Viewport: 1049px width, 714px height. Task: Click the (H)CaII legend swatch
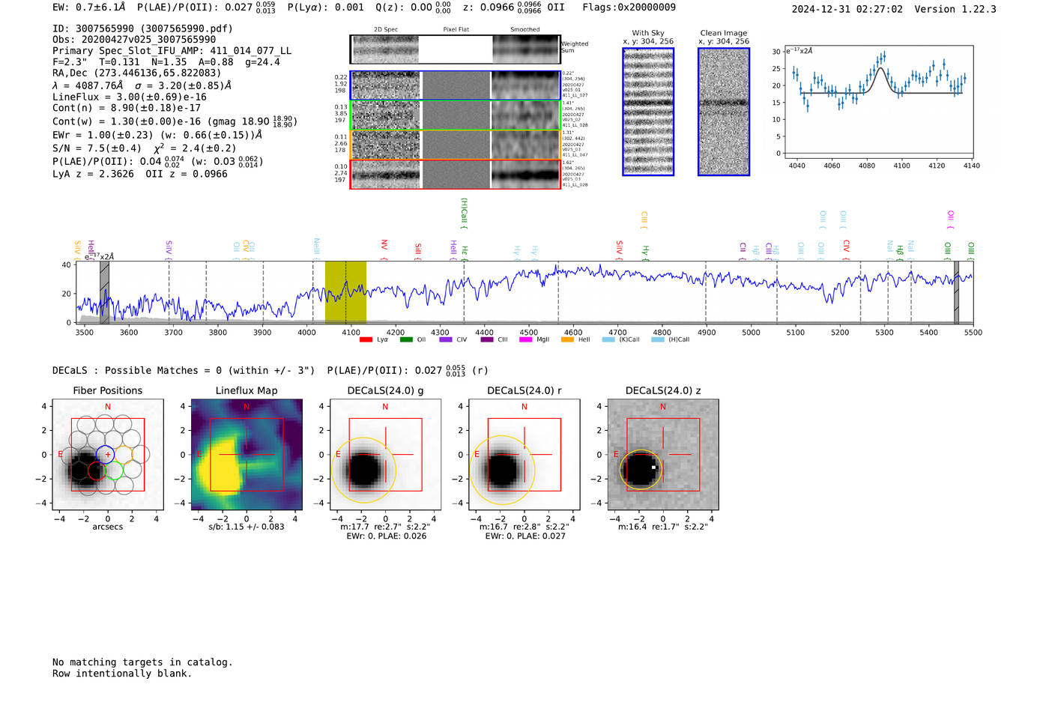[658, 339]
